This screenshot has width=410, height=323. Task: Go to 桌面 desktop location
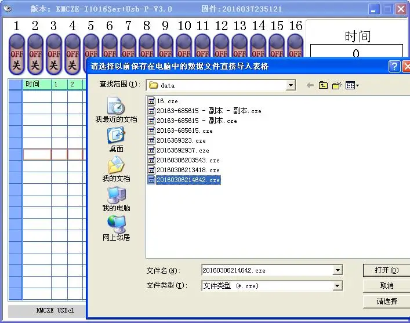[x=116, y=139]
